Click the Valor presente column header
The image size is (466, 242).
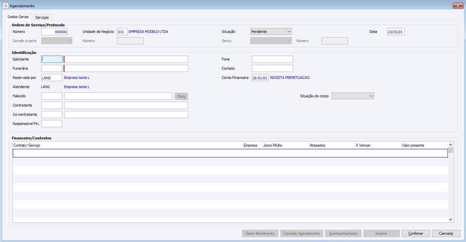coord(425,146)
